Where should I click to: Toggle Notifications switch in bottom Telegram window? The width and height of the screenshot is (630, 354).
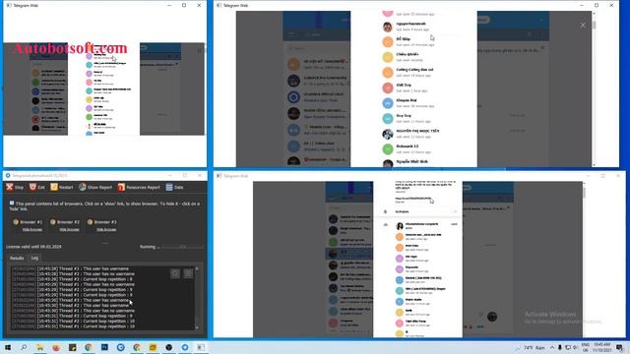tap(455, 211)
